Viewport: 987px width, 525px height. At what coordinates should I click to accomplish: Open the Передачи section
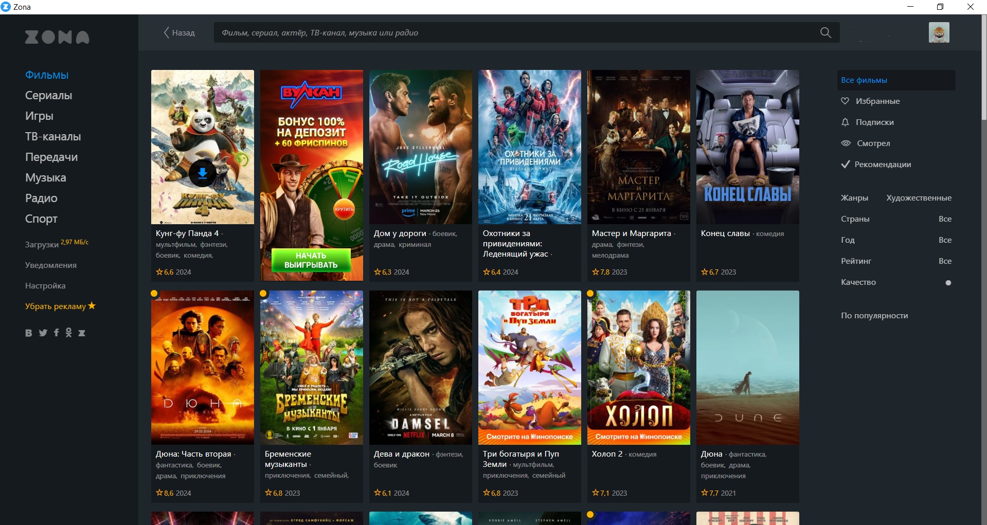click(x=51, y=157)
